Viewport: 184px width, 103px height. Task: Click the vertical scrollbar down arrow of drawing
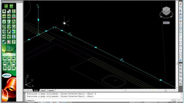click(x=177, y=88)
